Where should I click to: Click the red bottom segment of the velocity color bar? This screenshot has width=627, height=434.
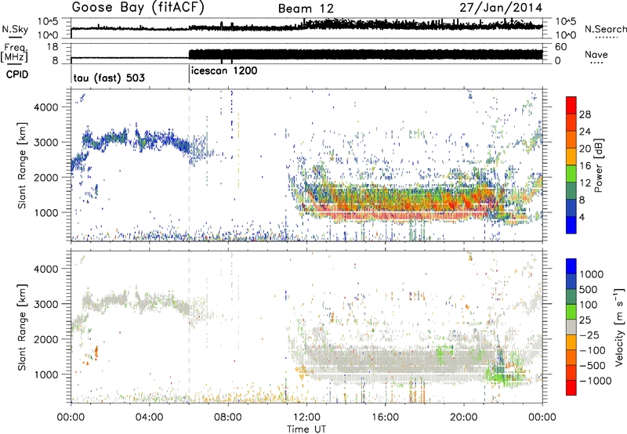click(x=571, y=388)
